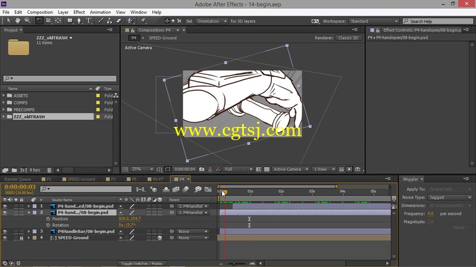Image resolution: width=476 pixels, height=267 pixels.
Task: Open the Animation menu
Action: (100, 12)
